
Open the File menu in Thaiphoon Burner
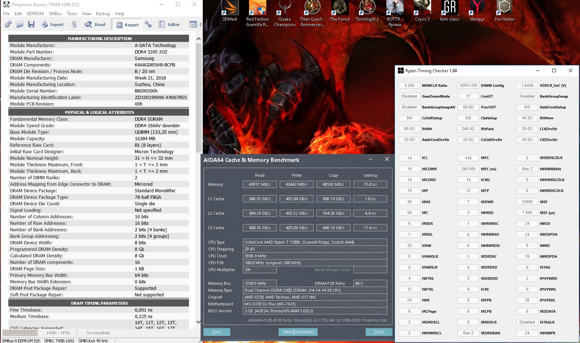(7, 14)
